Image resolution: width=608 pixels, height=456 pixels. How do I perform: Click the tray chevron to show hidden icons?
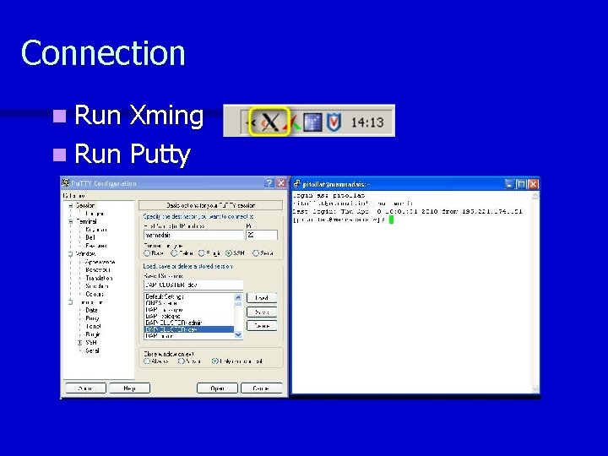coord(252,122)
